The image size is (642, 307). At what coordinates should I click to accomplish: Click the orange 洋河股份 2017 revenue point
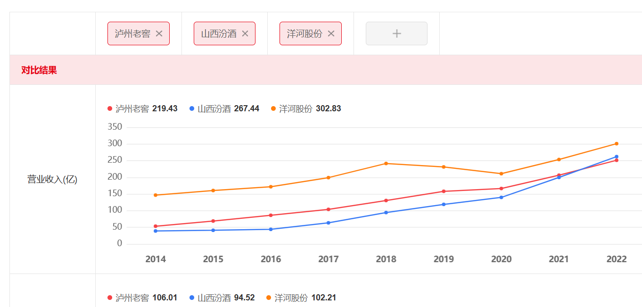coord(329,177)
